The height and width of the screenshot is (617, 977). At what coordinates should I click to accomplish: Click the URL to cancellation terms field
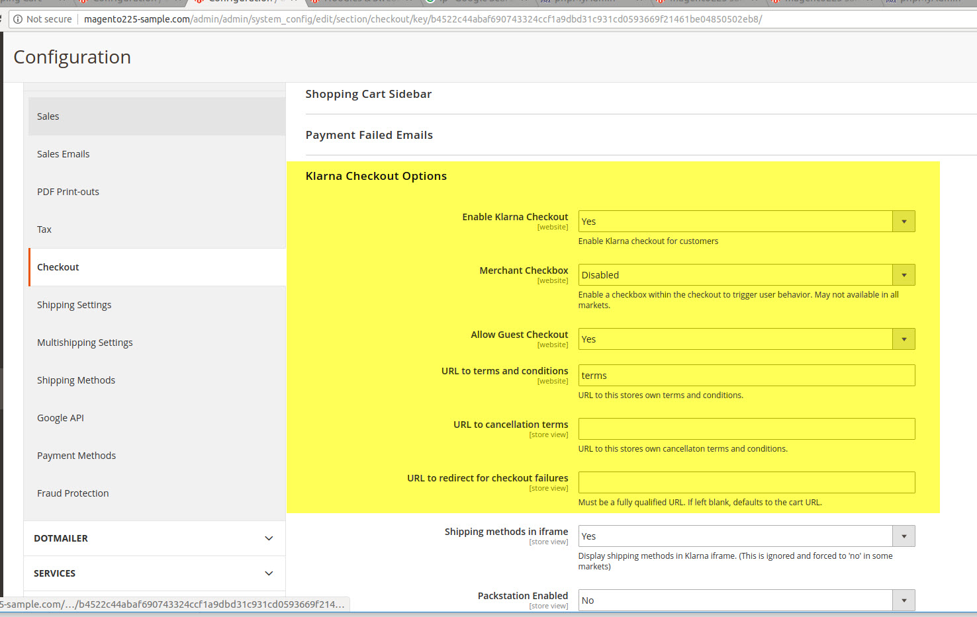(x=746, y=429)
